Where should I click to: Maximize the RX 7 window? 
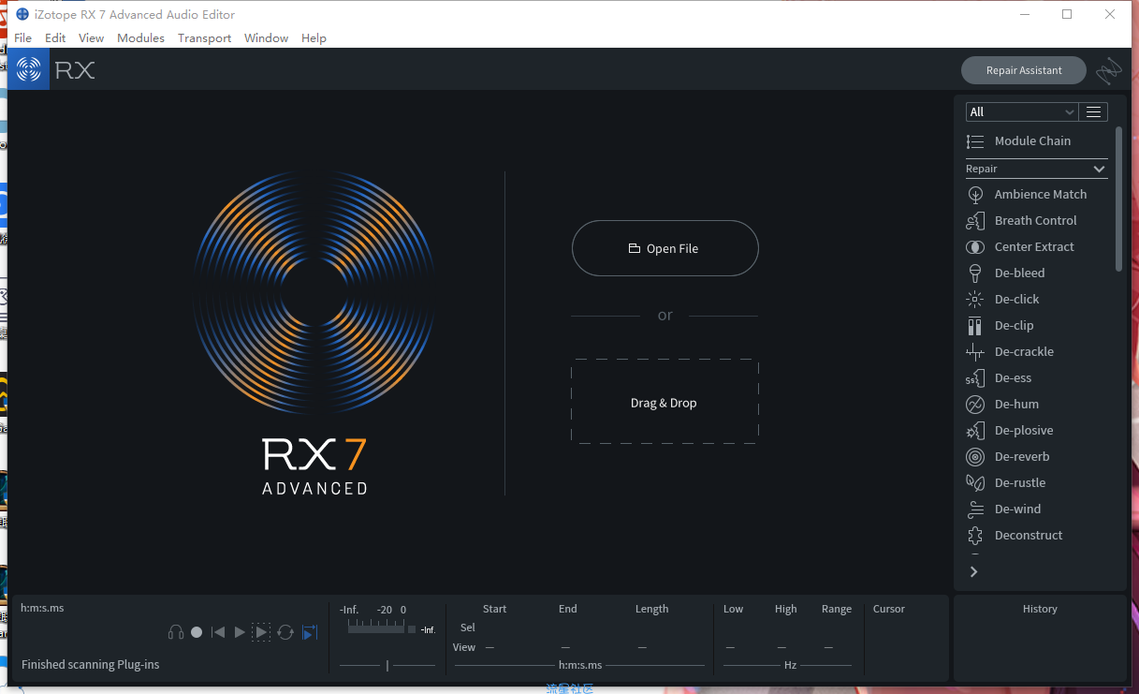[x=1067, y=14]
